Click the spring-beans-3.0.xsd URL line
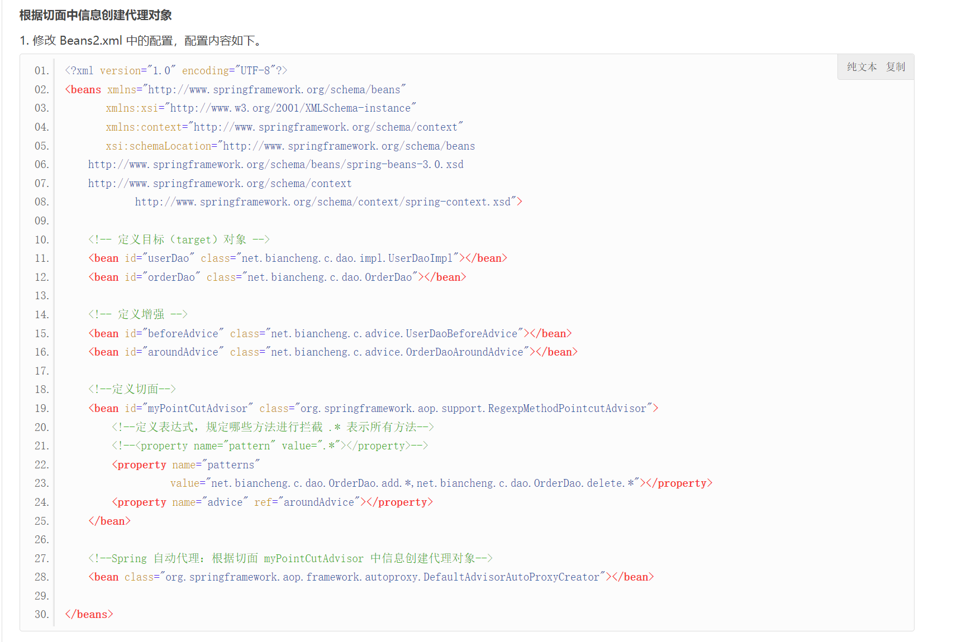The width and height of the screenshot is (957, 642). [x=275, y=164]
